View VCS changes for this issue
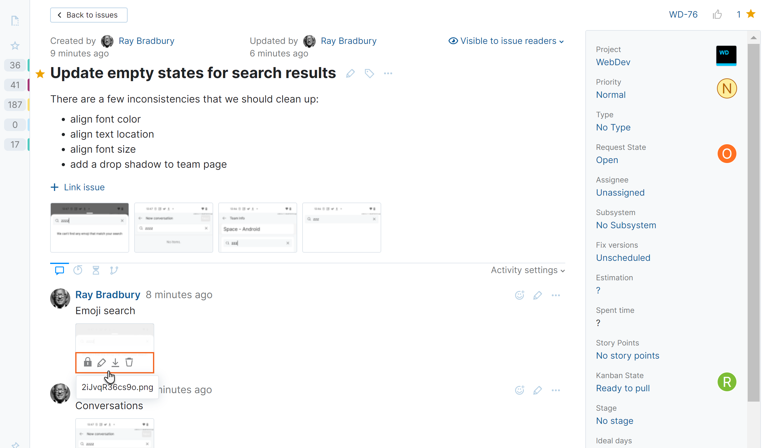 click(114, 270)
